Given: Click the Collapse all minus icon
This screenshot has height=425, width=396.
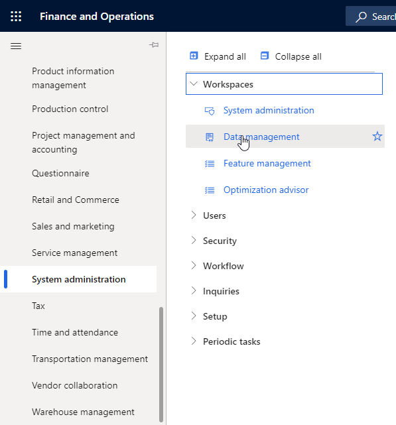Looking at the screenshot, I should coord(265,56).
